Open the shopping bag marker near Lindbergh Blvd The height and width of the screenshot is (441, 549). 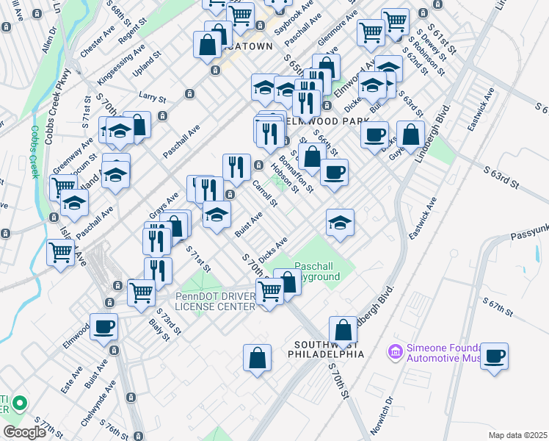click(411, 137)
